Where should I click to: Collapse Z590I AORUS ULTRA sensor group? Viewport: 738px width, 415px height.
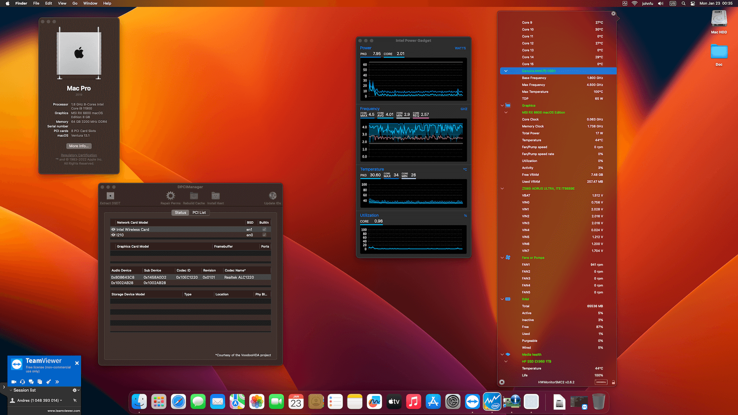[x=502, y=189]
